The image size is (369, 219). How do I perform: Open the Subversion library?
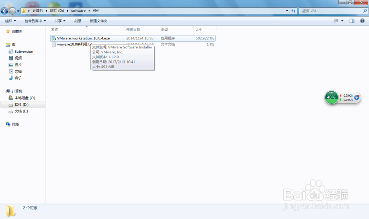24,51
